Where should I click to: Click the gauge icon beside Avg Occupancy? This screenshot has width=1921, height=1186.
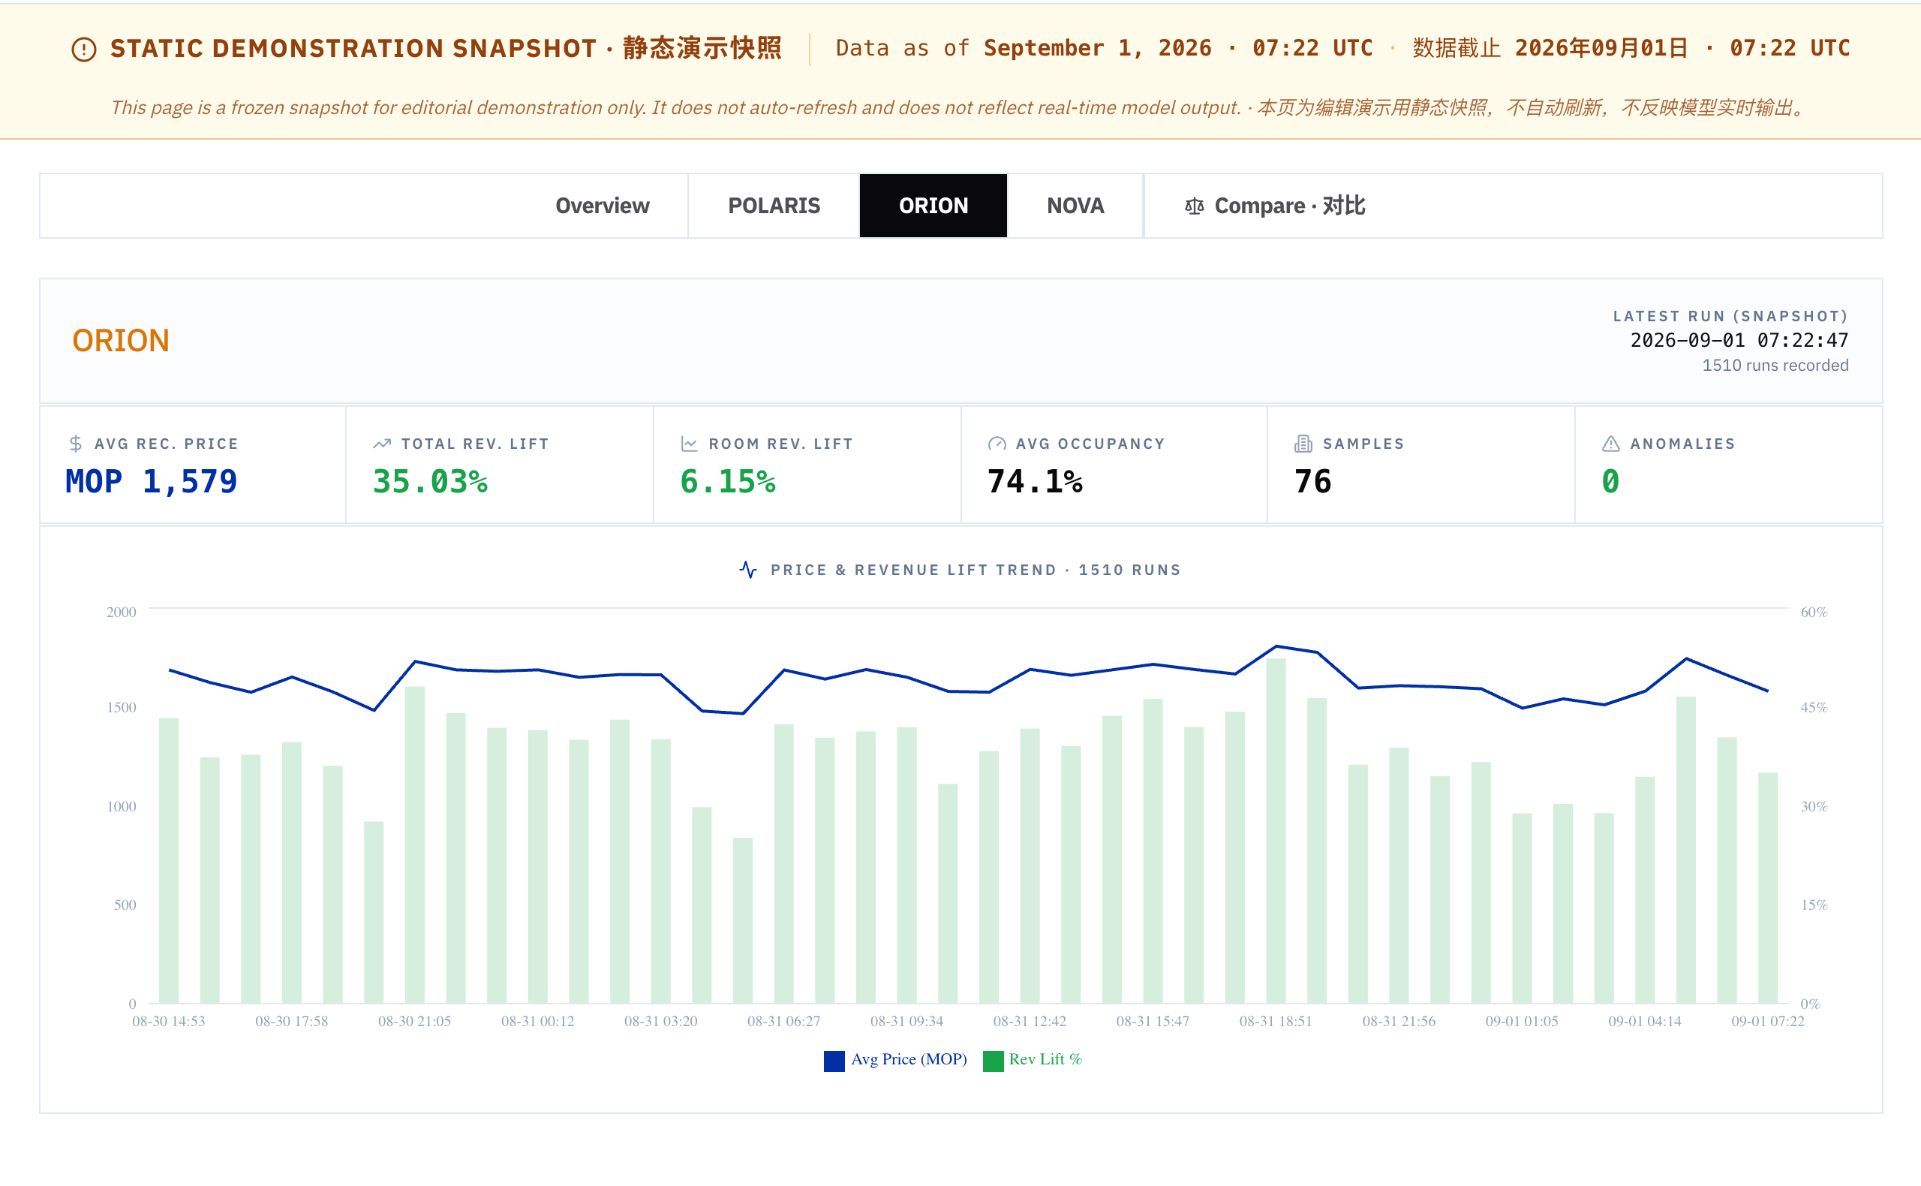[x=997, y=444]
